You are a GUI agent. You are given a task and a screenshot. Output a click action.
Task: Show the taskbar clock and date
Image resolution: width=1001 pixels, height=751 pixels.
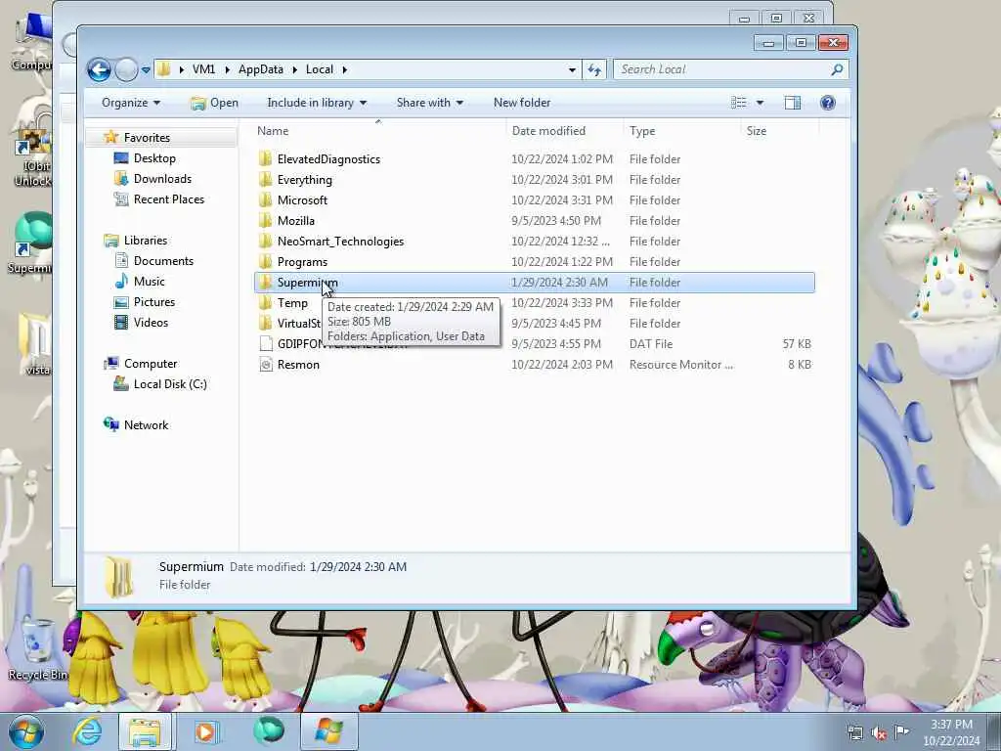tap(951, 732)
